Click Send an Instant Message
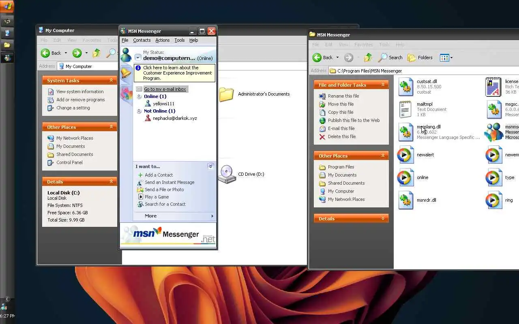The height and width of the screenshot is (324, 519). coord(169,182)
